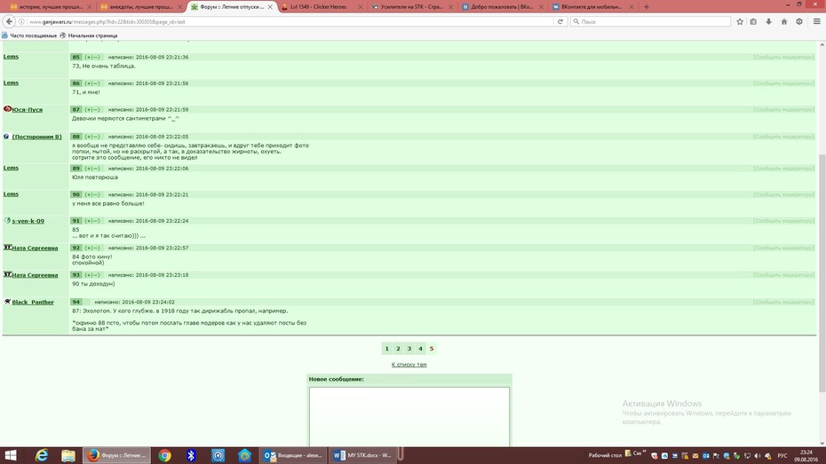Image resolution: width=826 pixels, height=464 pixels.
Task: Go back with the Firefox back arrow
Action: [9, 21]
